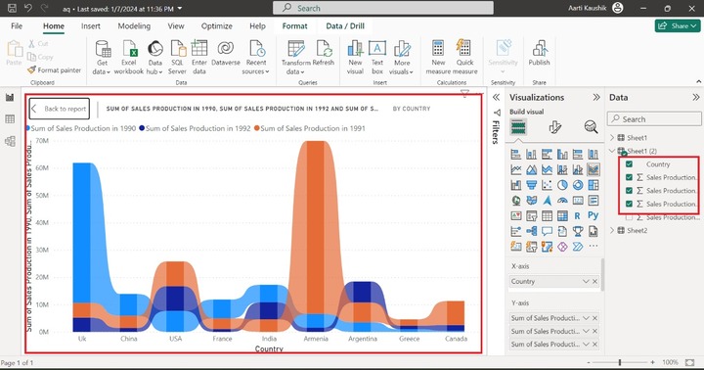Uncheck the Country field checkbox
Viewport: 704px width, 370px height.
(x=629, y=164)
